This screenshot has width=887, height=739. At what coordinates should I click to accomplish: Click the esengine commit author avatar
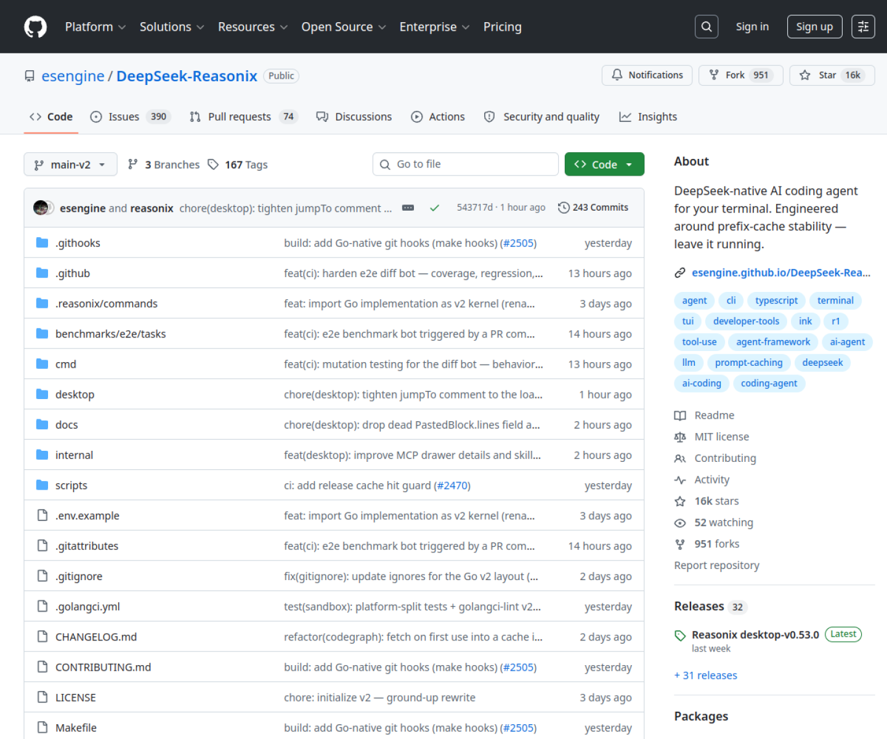click(x=41, y=208)
